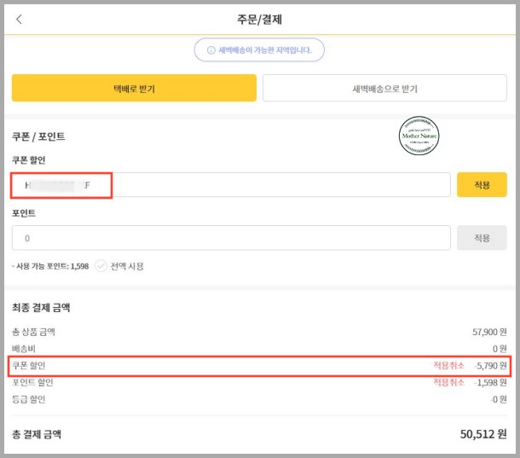Click the 포인트 input field
This screenshot has height=458, width=520.
(x=231, y=238)
